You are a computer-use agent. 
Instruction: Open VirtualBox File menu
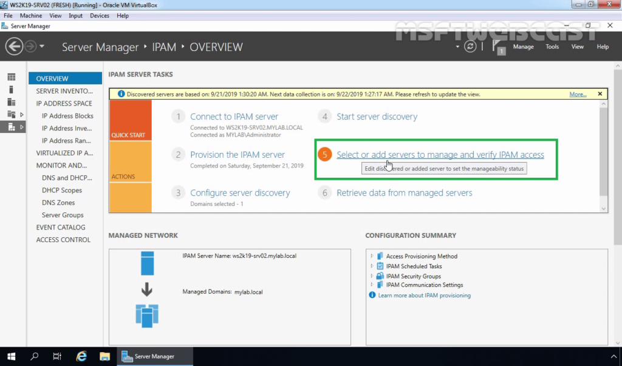pos(8,15)
